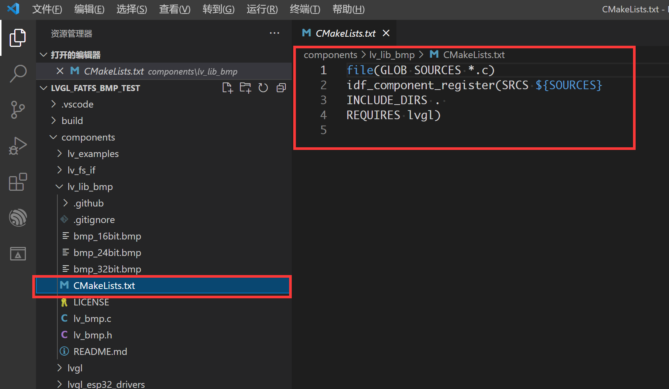The image size is (669, 389).
Task: Open the Source Control view
Action: (x=18, y=110)
